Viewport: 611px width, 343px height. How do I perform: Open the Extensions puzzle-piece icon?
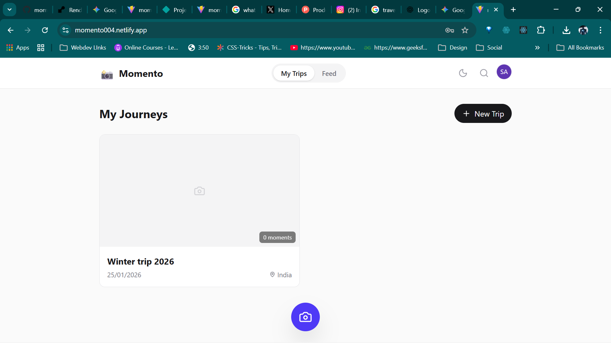541,30
